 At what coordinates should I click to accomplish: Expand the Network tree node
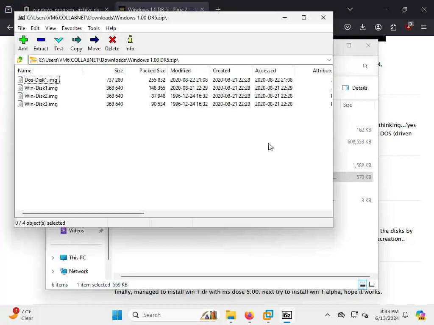(x=53, y=271)
